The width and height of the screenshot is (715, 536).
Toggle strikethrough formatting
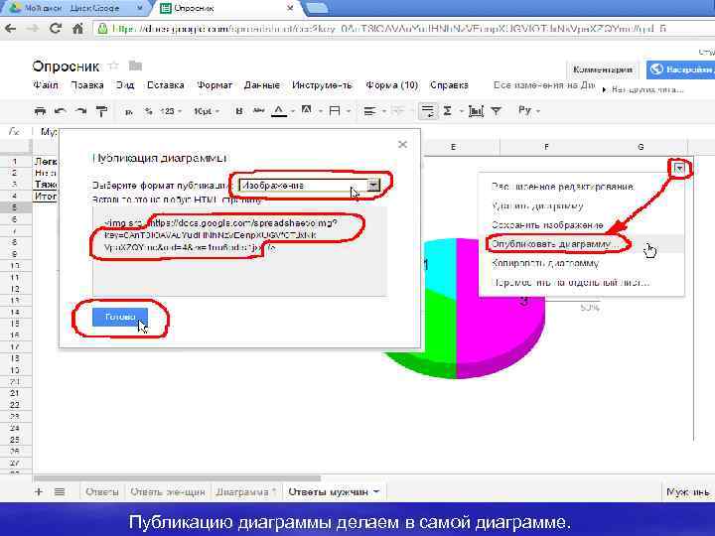click(258, 111)
